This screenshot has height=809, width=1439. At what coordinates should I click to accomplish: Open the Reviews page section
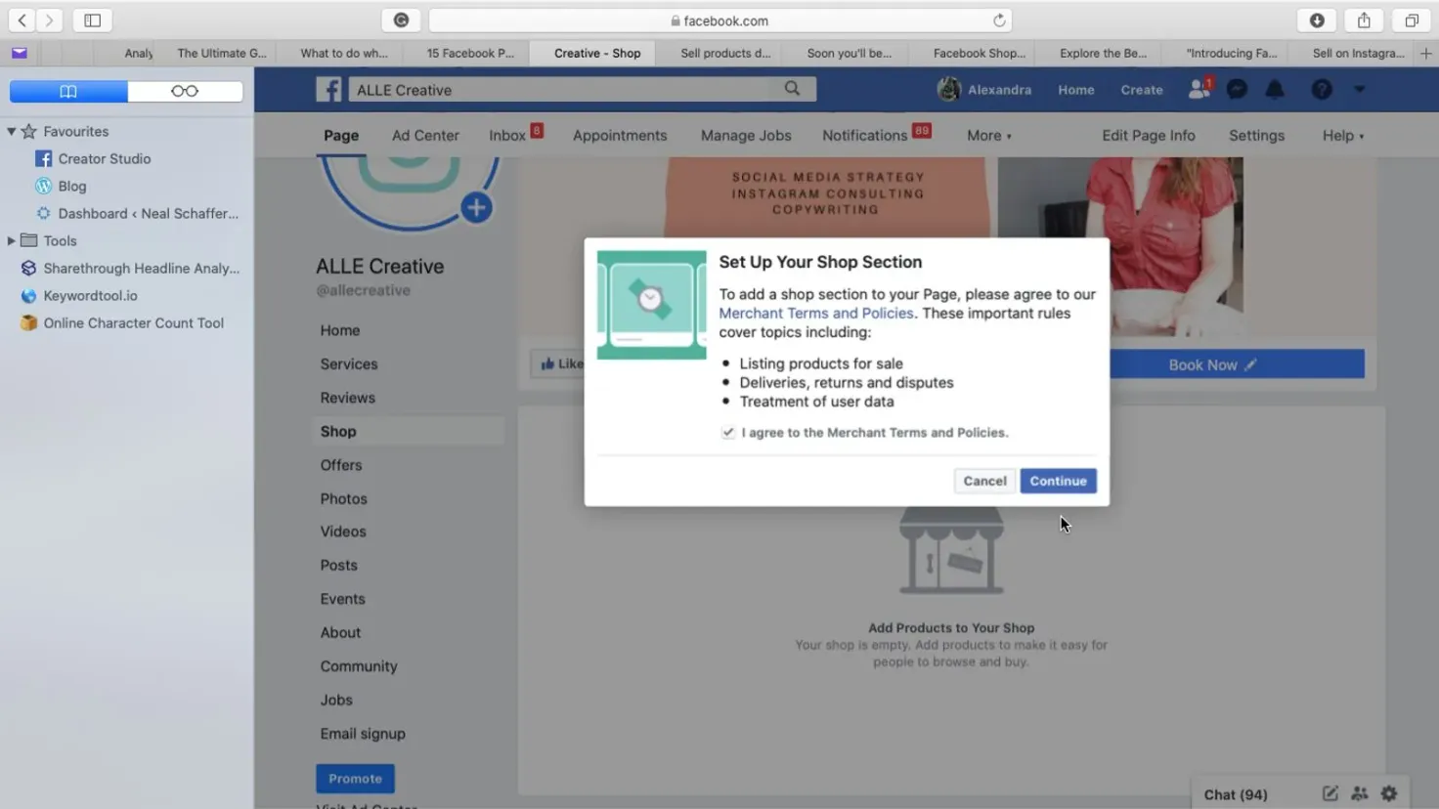[x=347, y=398]
